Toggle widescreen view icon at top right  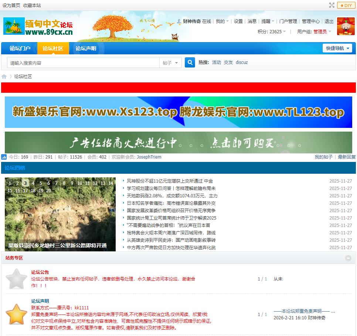[x=331, y=5]
